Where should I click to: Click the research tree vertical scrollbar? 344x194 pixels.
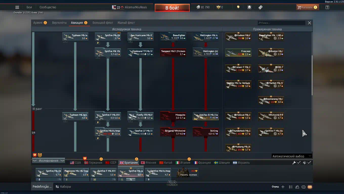[x=312, y=75]
